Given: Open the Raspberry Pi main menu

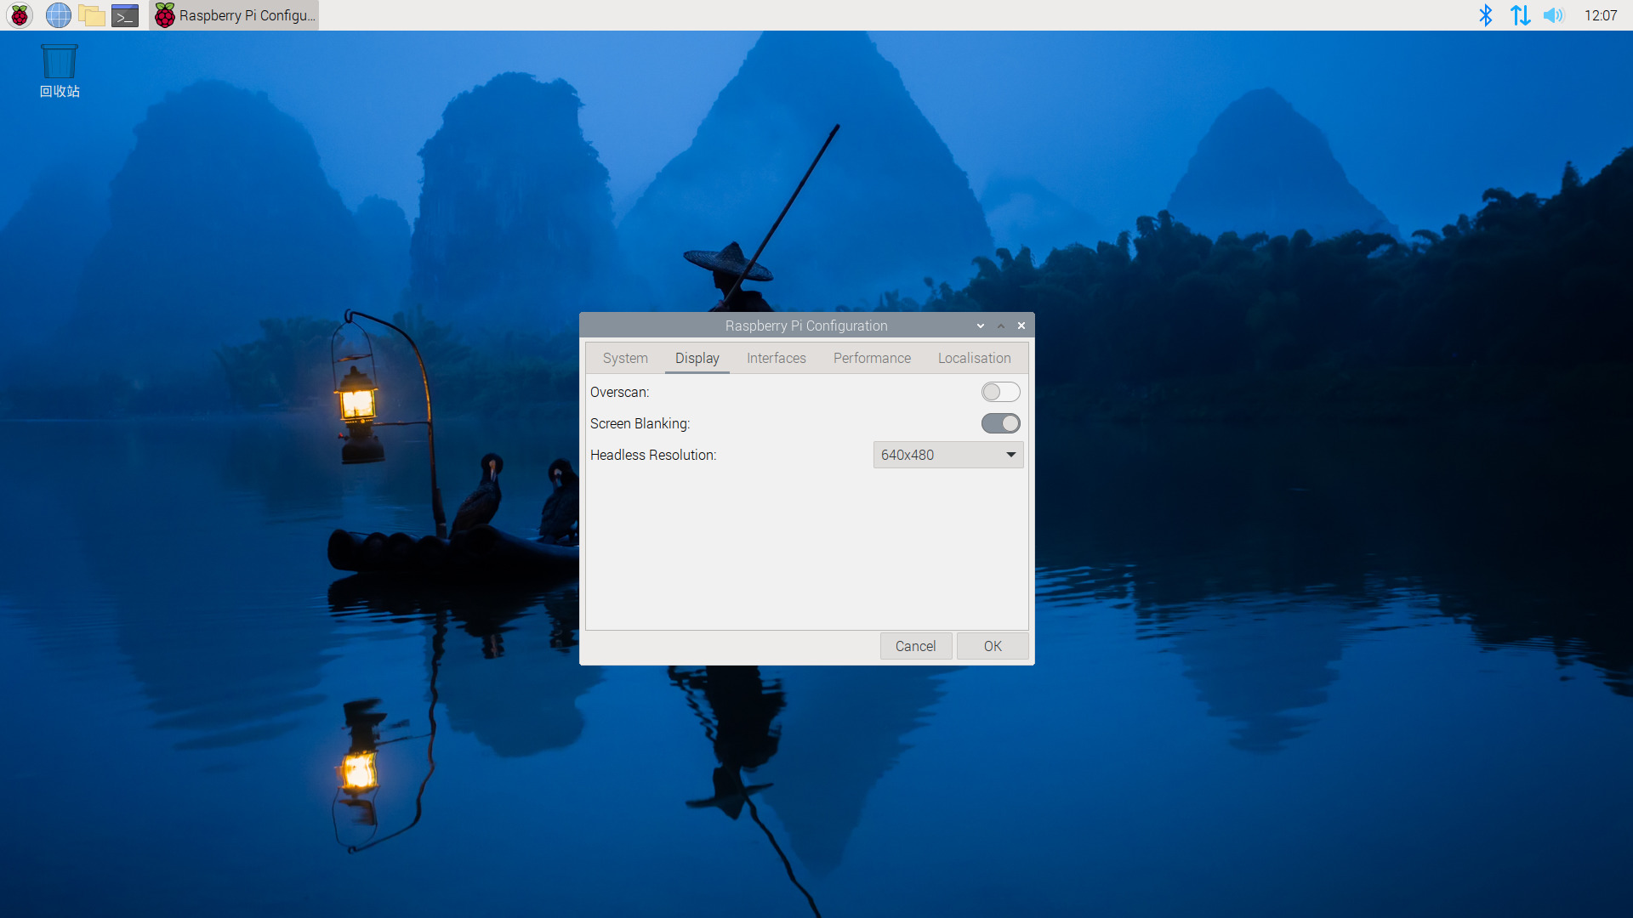Looking at the screenshot, I should point(20,15).
